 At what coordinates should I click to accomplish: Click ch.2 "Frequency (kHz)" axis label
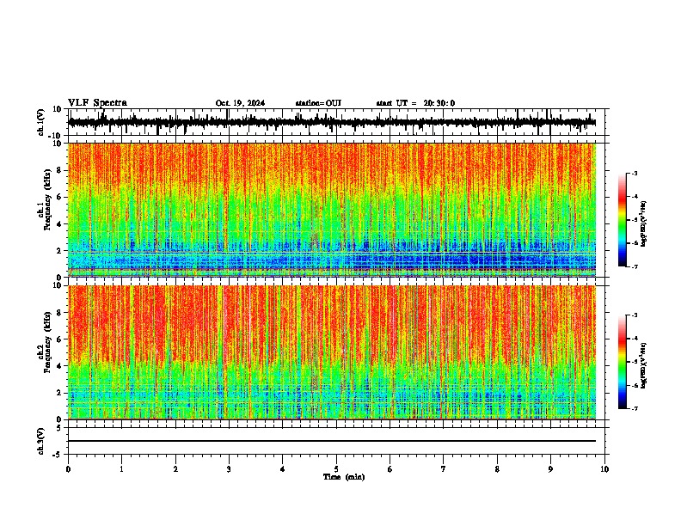(47, 342)
